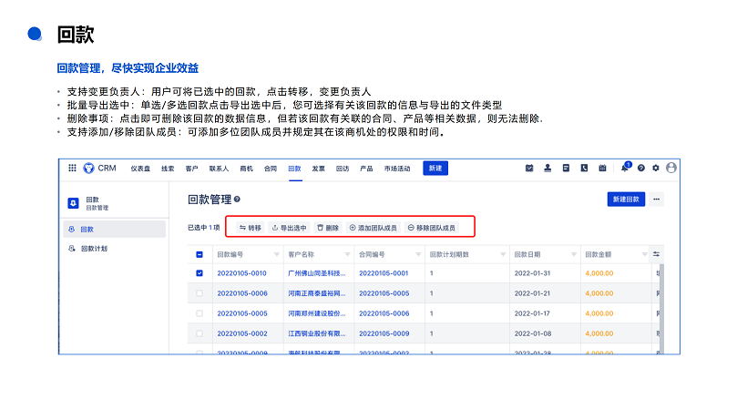Screen dimensions: 747x420
Task: Open the app grid launcher icon
Action: (72, 169)
